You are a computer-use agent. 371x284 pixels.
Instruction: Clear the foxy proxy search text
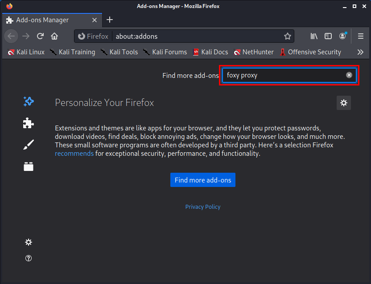pyautogui.click(x=349, y=75)
